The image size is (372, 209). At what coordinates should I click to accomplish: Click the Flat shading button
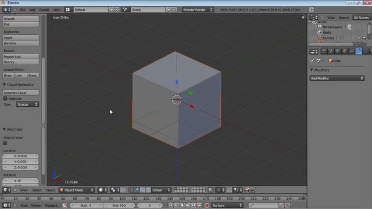coord(21,24)
